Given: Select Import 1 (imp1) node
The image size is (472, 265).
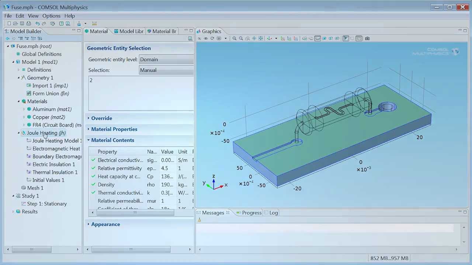Looking at the screenshot, I should point(47,86).
